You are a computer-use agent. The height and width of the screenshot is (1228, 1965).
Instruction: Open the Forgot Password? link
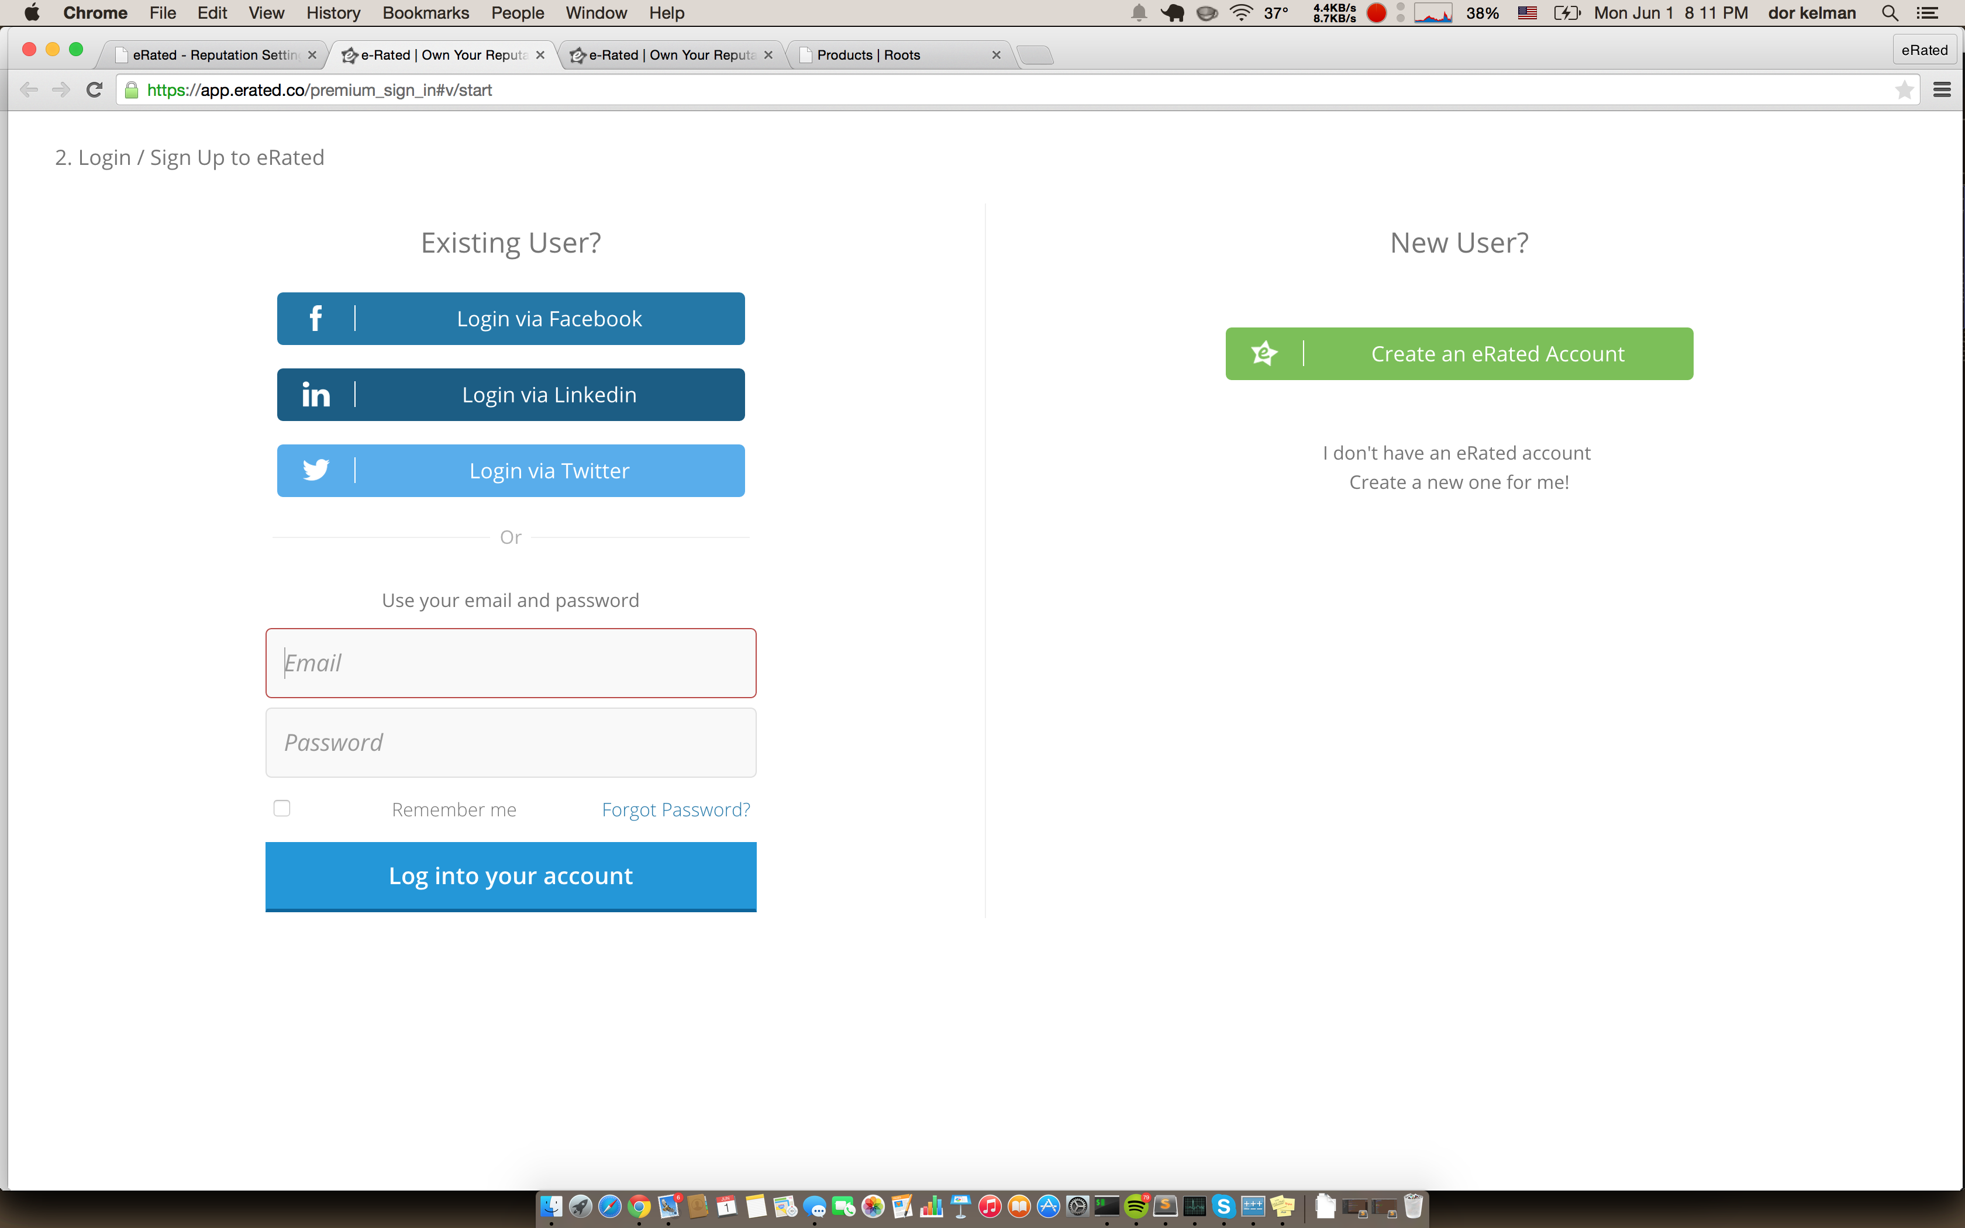pyautogui.click(x=675, y=809)
